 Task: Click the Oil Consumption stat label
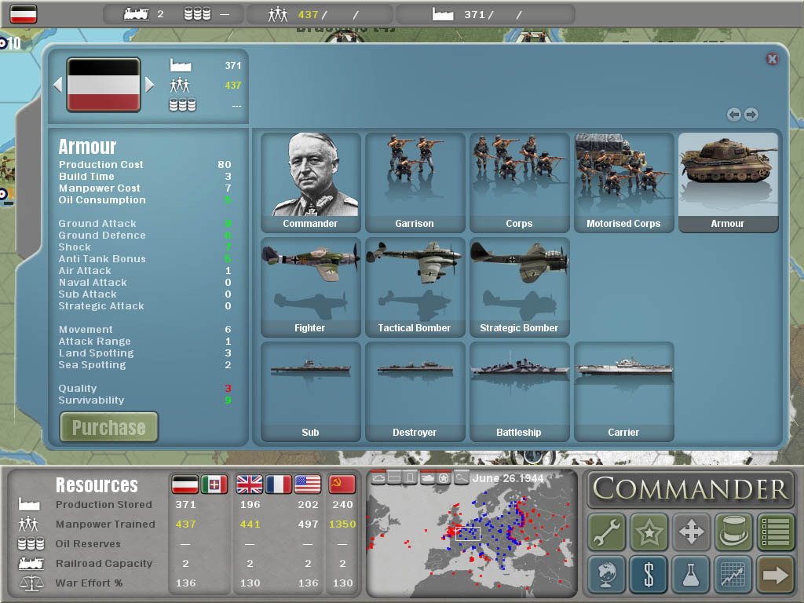pyautogui.click(x=102, y=200)
